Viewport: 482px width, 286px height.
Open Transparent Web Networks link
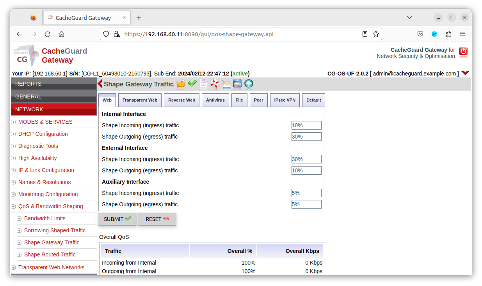click(x=51, y=267)
